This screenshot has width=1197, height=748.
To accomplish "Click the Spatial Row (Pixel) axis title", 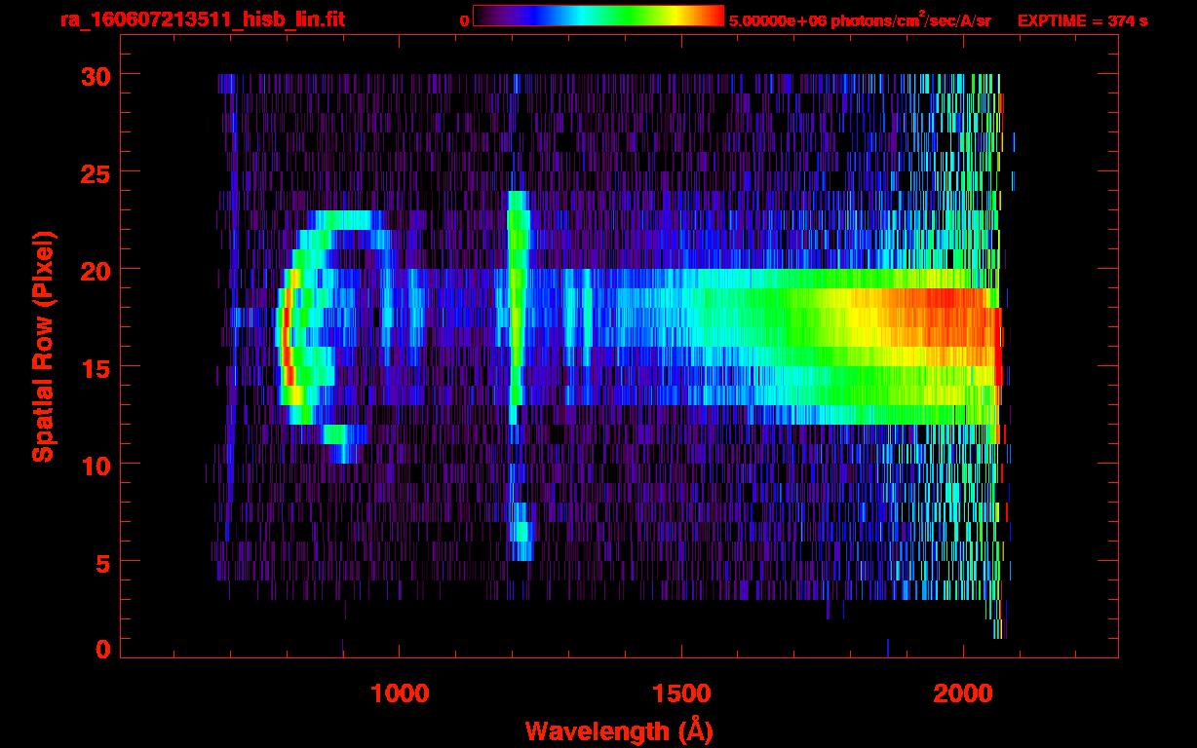I will (x=43, y=346).
